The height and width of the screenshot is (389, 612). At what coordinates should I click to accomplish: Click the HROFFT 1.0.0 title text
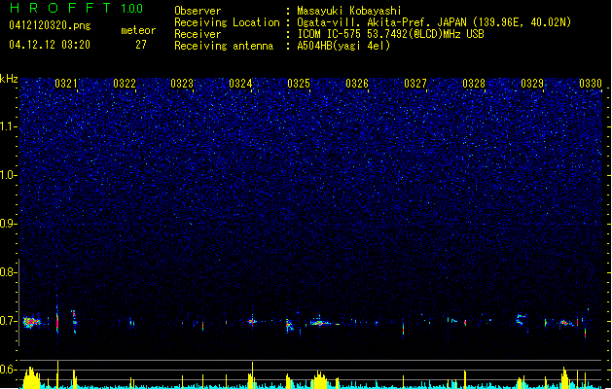click(77, 8)
